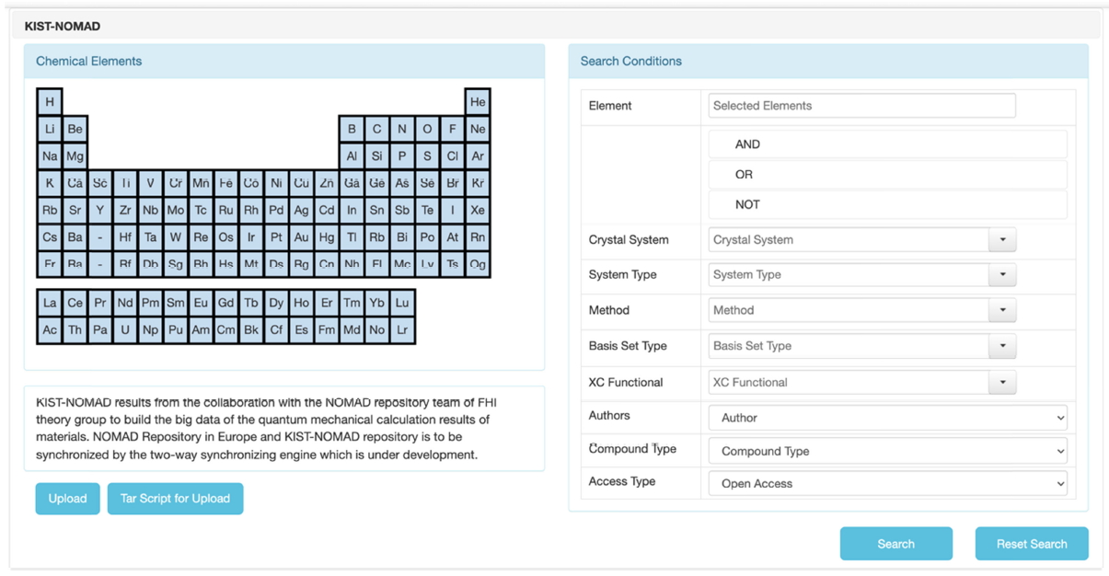Select Hydrogen in the periodic table

pos(50,102)
